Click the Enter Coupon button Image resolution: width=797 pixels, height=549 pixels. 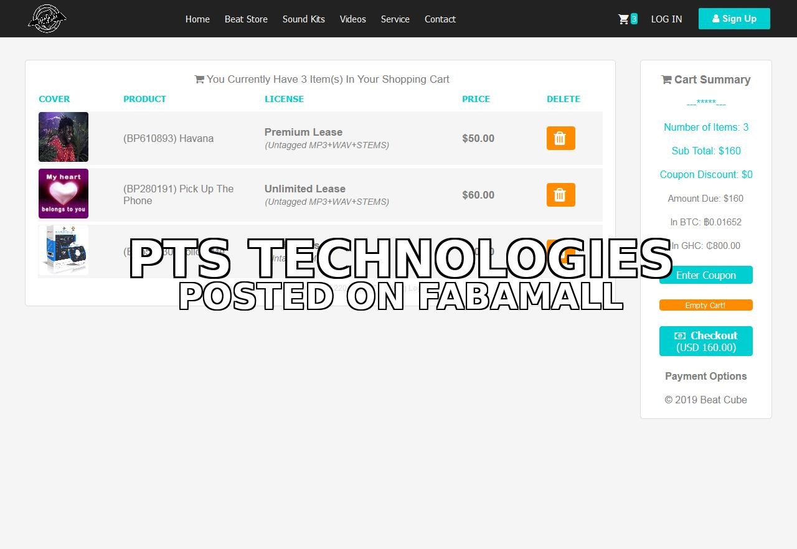[706, 275]
